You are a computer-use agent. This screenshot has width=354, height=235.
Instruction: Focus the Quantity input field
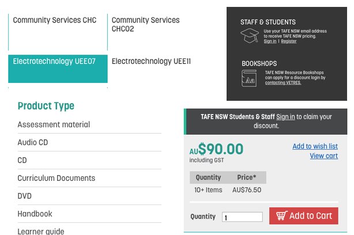(x=242, y=217)
